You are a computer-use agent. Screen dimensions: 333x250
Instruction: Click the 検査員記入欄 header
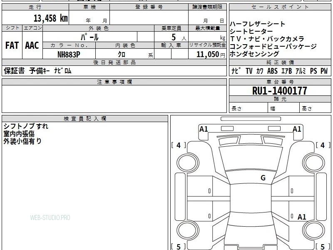click(85, 119)
